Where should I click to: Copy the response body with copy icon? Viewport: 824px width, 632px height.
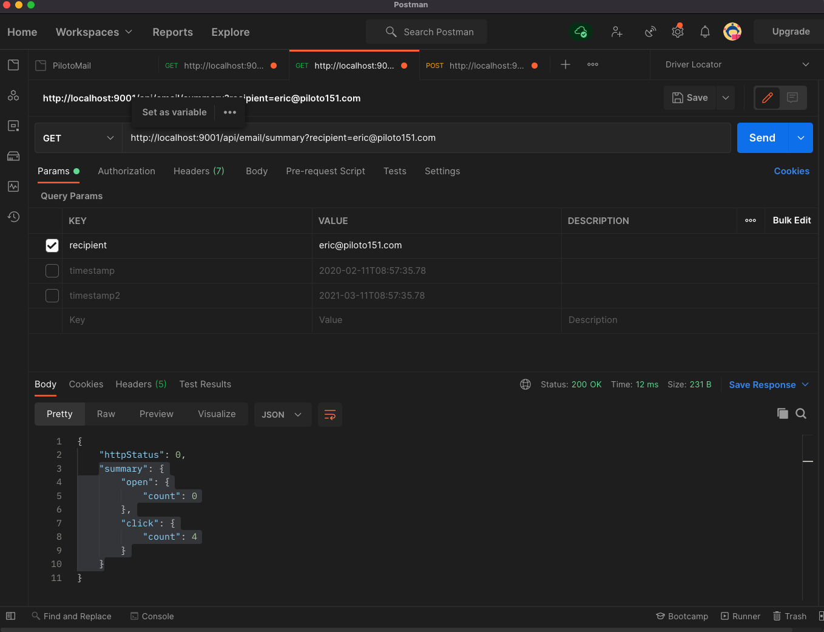click(x=783, y=413)
